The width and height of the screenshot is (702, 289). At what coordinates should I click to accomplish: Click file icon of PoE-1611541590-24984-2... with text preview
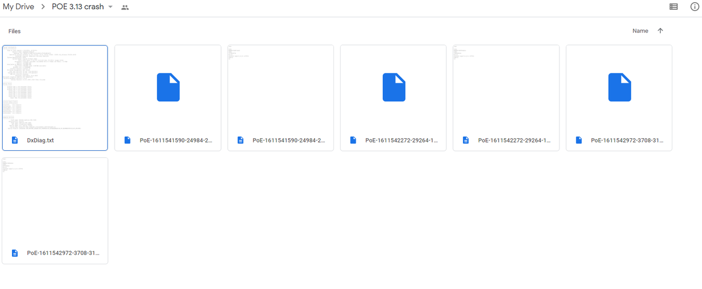point(241,140)
